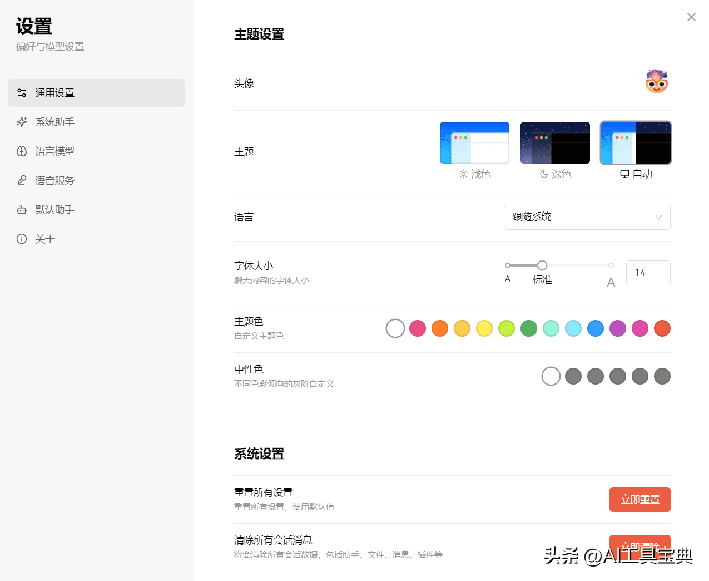The width and height of the screenshot is (709, 581).
Task: Pick the green theme color swatch
Action: click(x=529, y=328)
